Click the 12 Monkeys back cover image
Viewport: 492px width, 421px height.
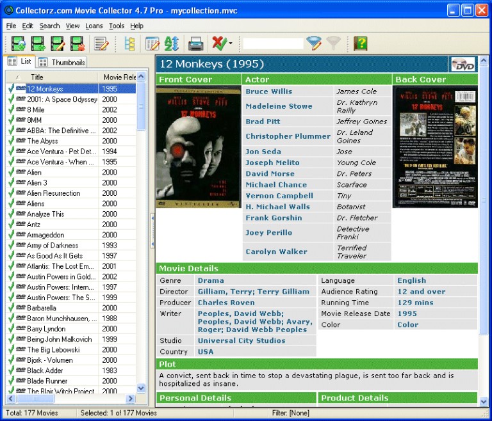point(435,147)
